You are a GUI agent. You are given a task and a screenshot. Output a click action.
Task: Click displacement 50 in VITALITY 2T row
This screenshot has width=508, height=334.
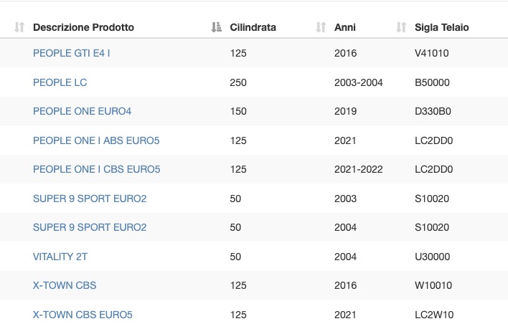pyautogui.click(x=235, y=257)
